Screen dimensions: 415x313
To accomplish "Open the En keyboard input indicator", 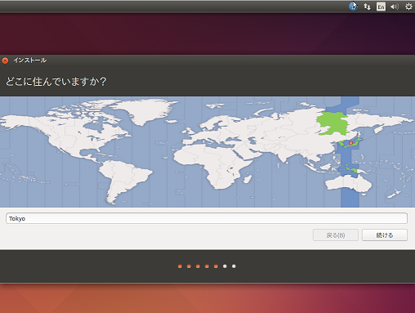I will coord(381,7).
